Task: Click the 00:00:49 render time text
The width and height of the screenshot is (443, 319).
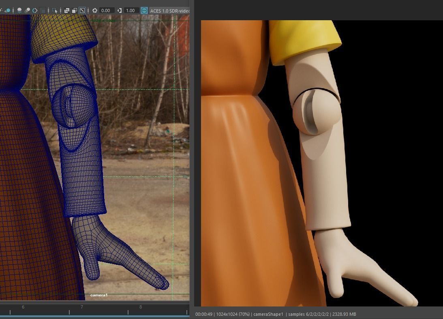Action: [204, 314]
